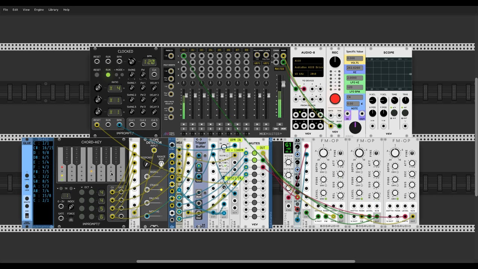Click the first FM-OP ratio knob
Viewport: 478px width, 269px height.
[323, 153]
